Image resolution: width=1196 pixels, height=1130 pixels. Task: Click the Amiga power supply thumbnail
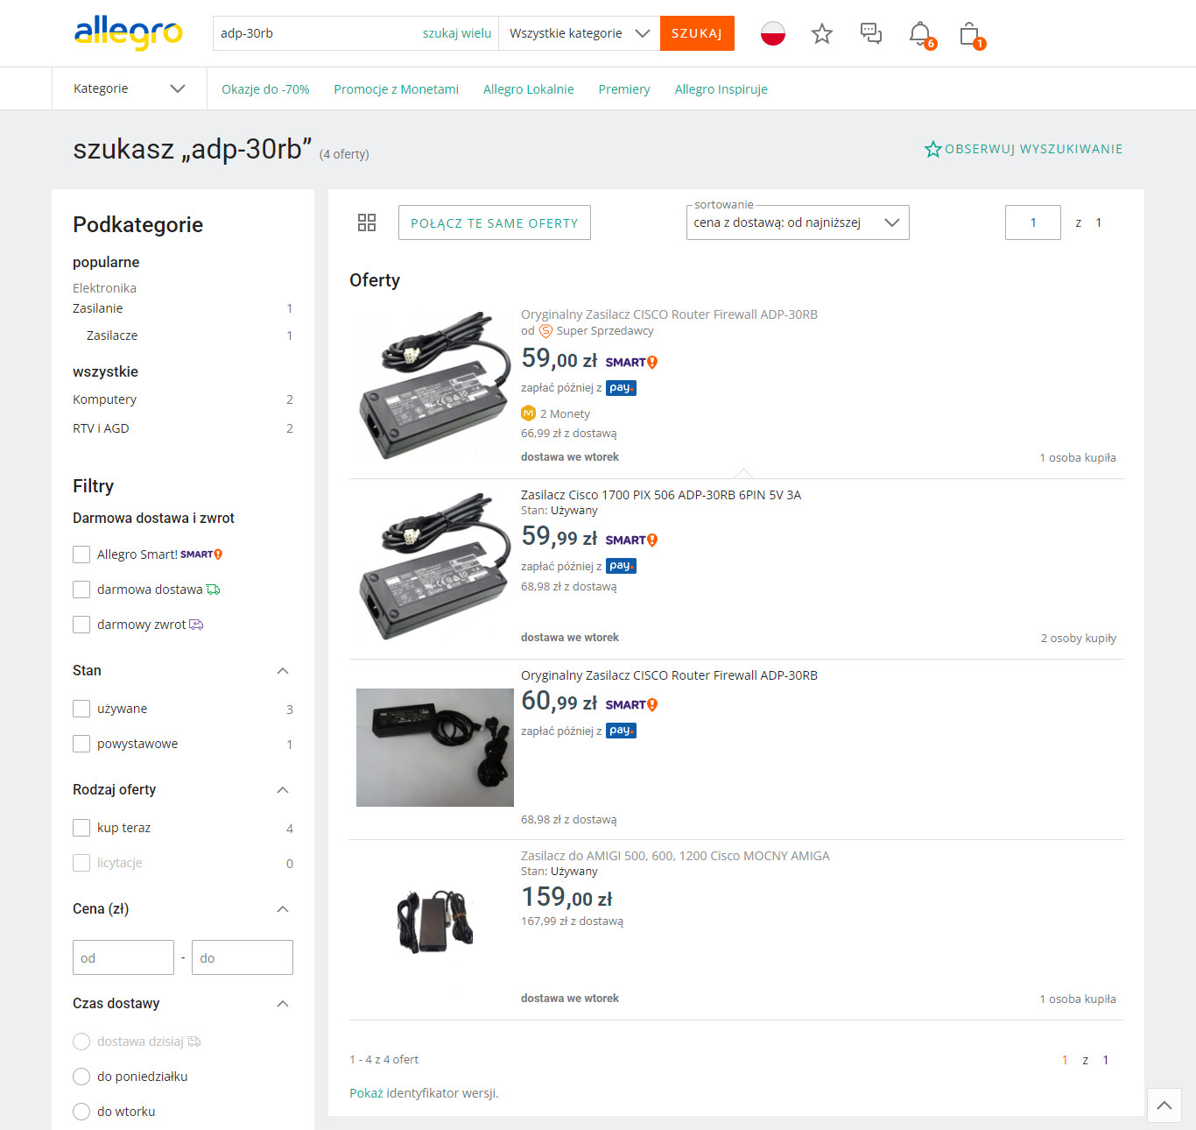434,922
